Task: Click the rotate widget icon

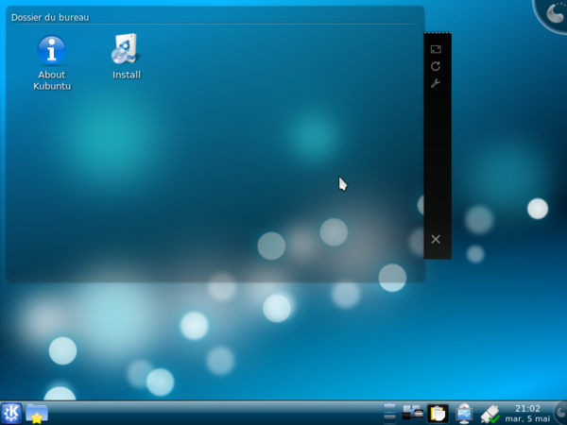Action: (x=436, y=66)
